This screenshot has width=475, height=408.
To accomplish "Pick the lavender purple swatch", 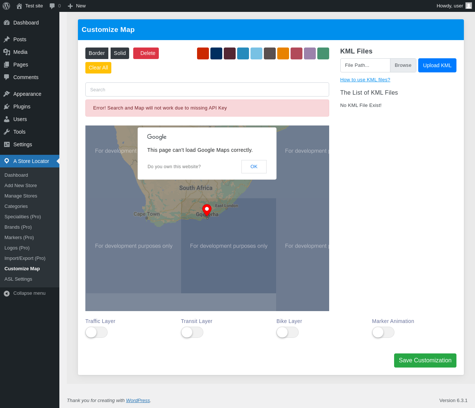I will click(310, 53).
